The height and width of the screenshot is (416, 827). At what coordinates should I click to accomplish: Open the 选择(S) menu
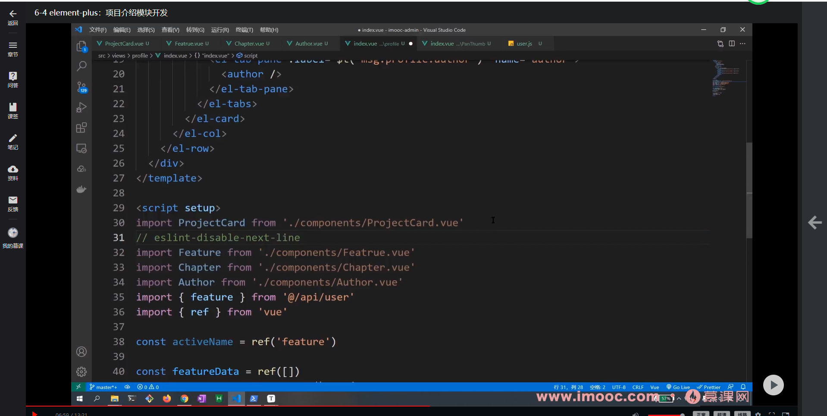tap(146, 30)
